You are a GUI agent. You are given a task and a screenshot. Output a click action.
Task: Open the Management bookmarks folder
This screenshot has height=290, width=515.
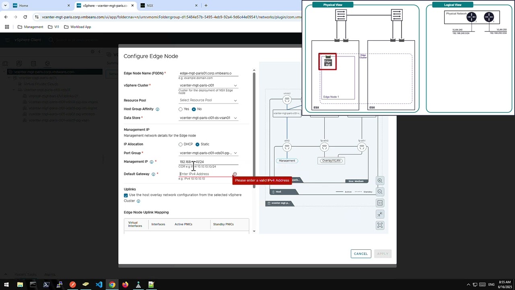pos(30,27)
